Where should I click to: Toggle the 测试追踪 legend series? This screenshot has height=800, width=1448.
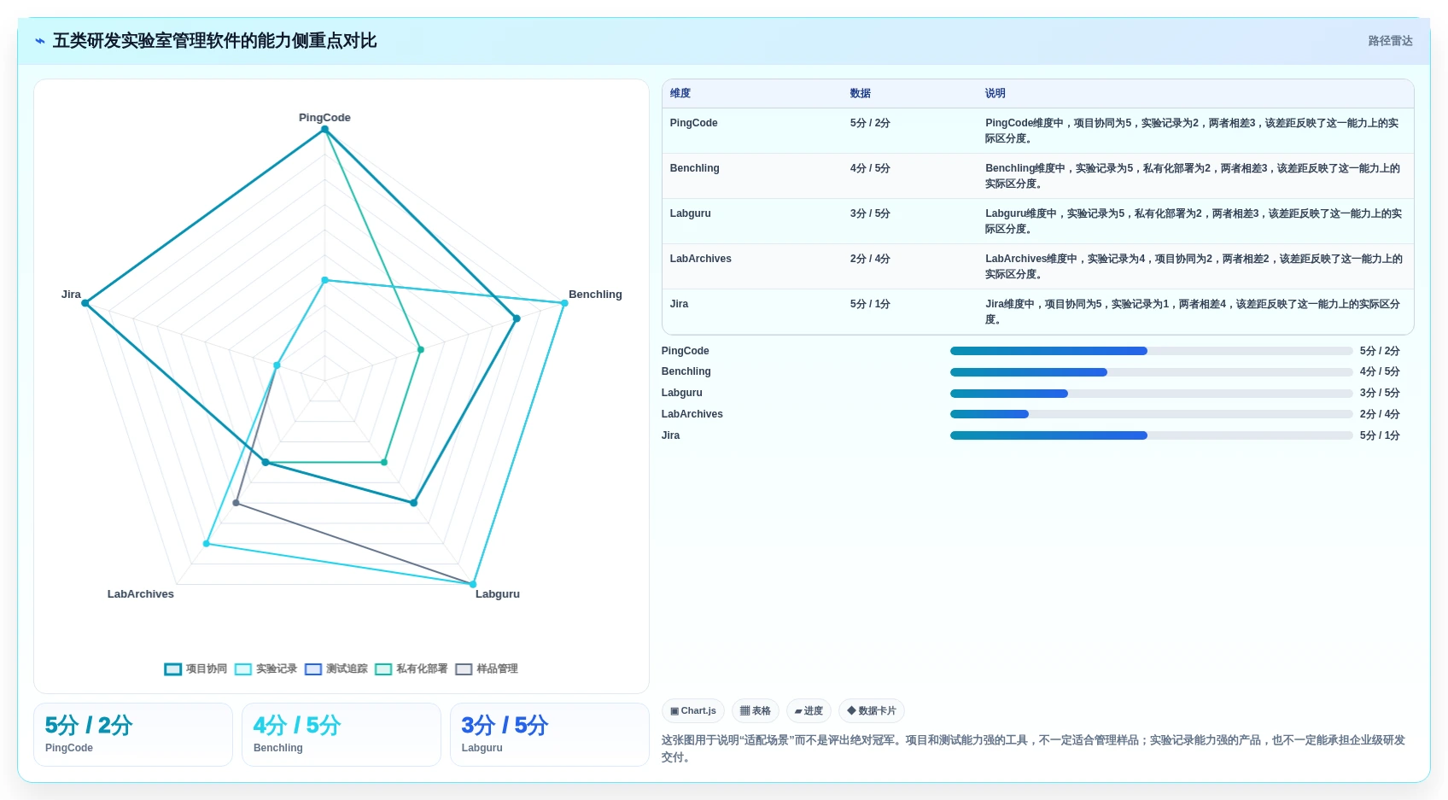(x=336, y=669)
